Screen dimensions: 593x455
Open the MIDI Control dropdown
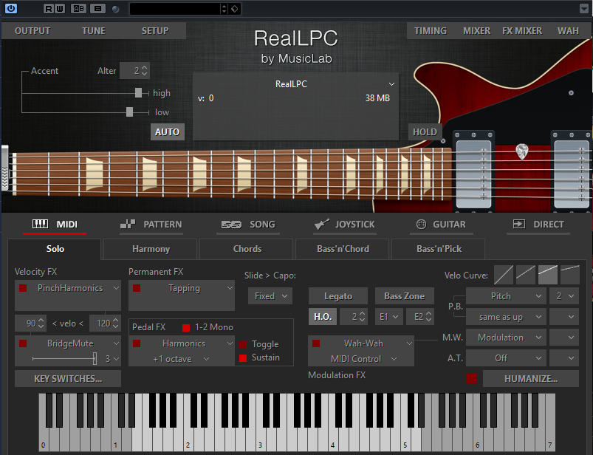(x=363, y=359)
